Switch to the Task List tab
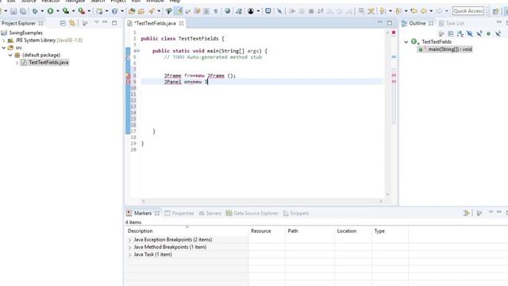Screen dimensions: 508x286 pos(452,23)
